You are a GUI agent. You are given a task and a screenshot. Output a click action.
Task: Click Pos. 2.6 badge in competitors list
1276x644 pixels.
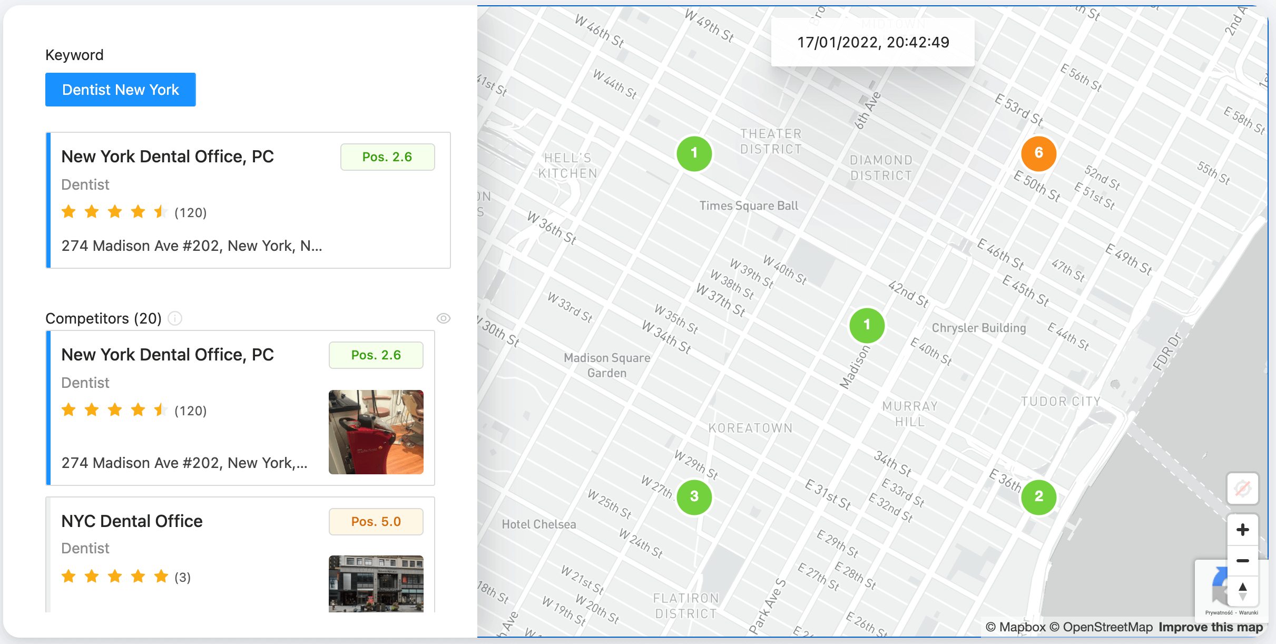coord(376,355)
